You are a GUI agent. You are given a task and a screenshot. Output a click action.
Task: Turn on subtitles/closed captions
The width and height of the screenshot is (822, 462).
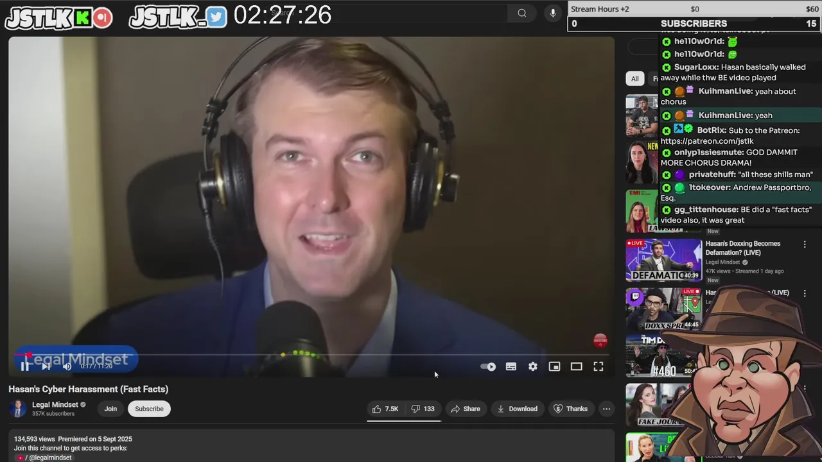511,366
